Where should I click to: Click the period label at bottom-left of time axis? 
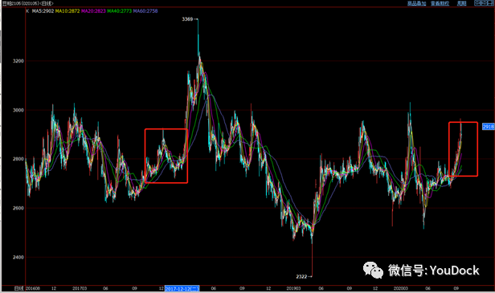point(19,288)
